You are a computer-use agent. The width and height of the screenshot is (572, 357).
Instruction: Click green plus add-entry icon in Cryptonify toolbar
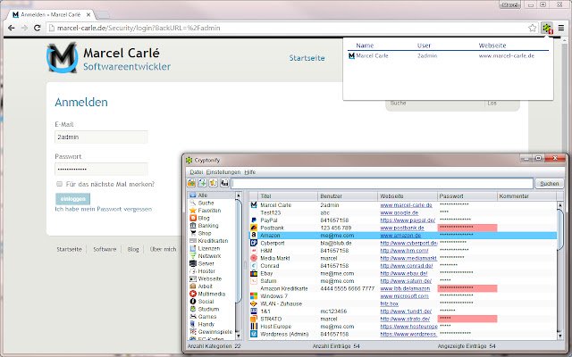click(x=202, y=183)
